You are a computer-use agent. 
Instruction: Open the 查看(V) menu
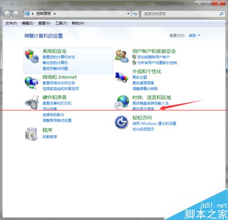tap(44, 23)
